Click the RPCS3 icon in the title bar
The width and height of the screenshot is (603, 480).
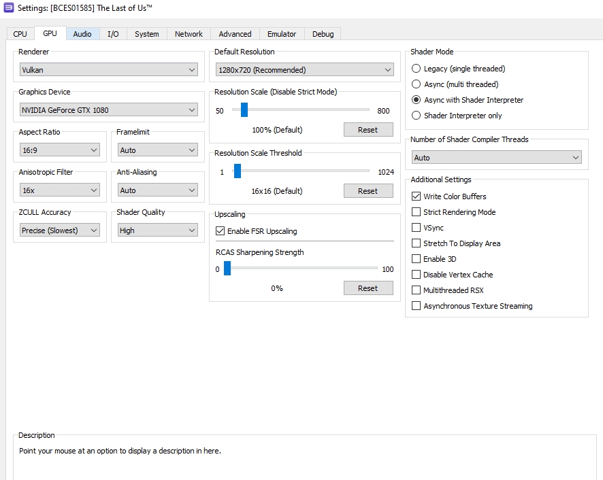pyautogui.click(x=8, y=7)
